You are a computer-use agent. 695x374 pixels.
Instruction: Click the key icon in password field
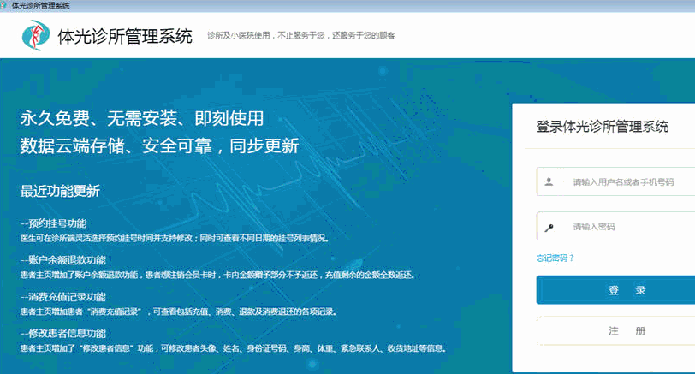(x=549, y=228)
